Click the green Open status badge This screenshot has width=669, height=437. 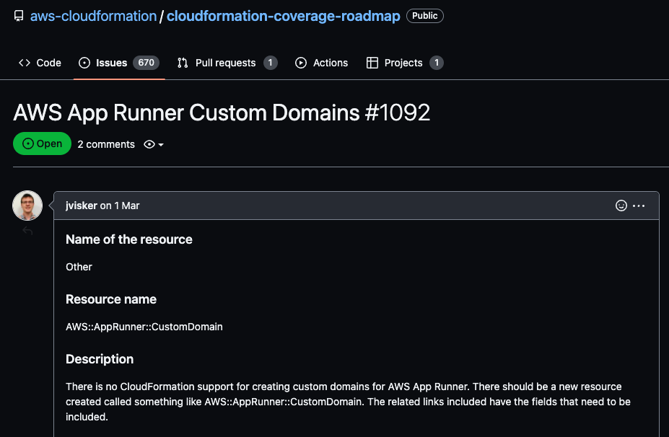coord(42,144)
